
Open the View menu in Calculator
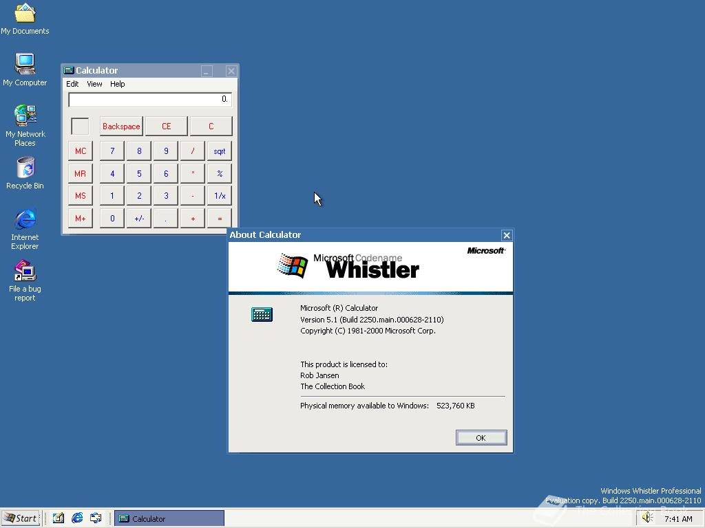point(94,84)
